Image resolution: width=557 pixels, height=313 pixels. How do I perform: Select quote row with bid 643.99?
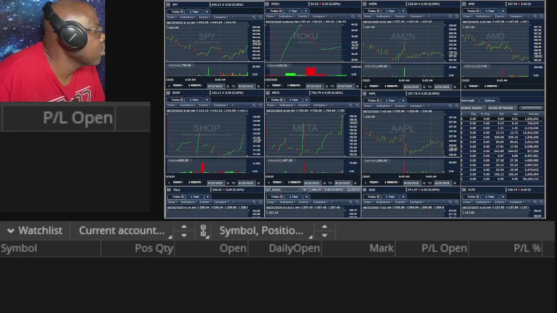coord(500,151)
